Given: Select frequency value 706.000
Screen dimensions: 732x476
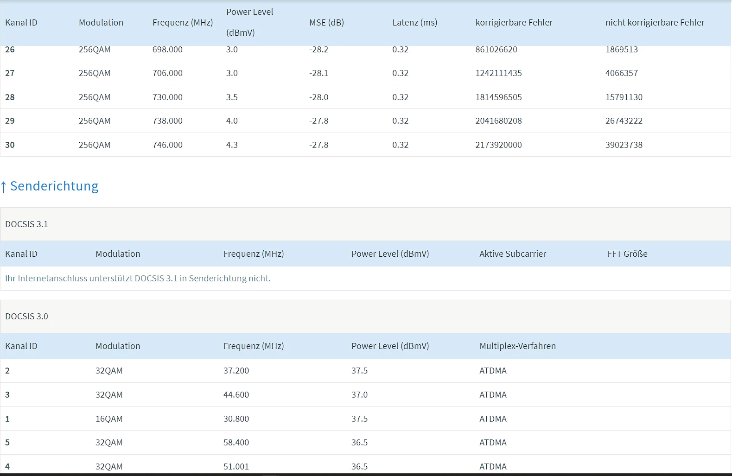Looking at the screenshot, I should 167,73.
